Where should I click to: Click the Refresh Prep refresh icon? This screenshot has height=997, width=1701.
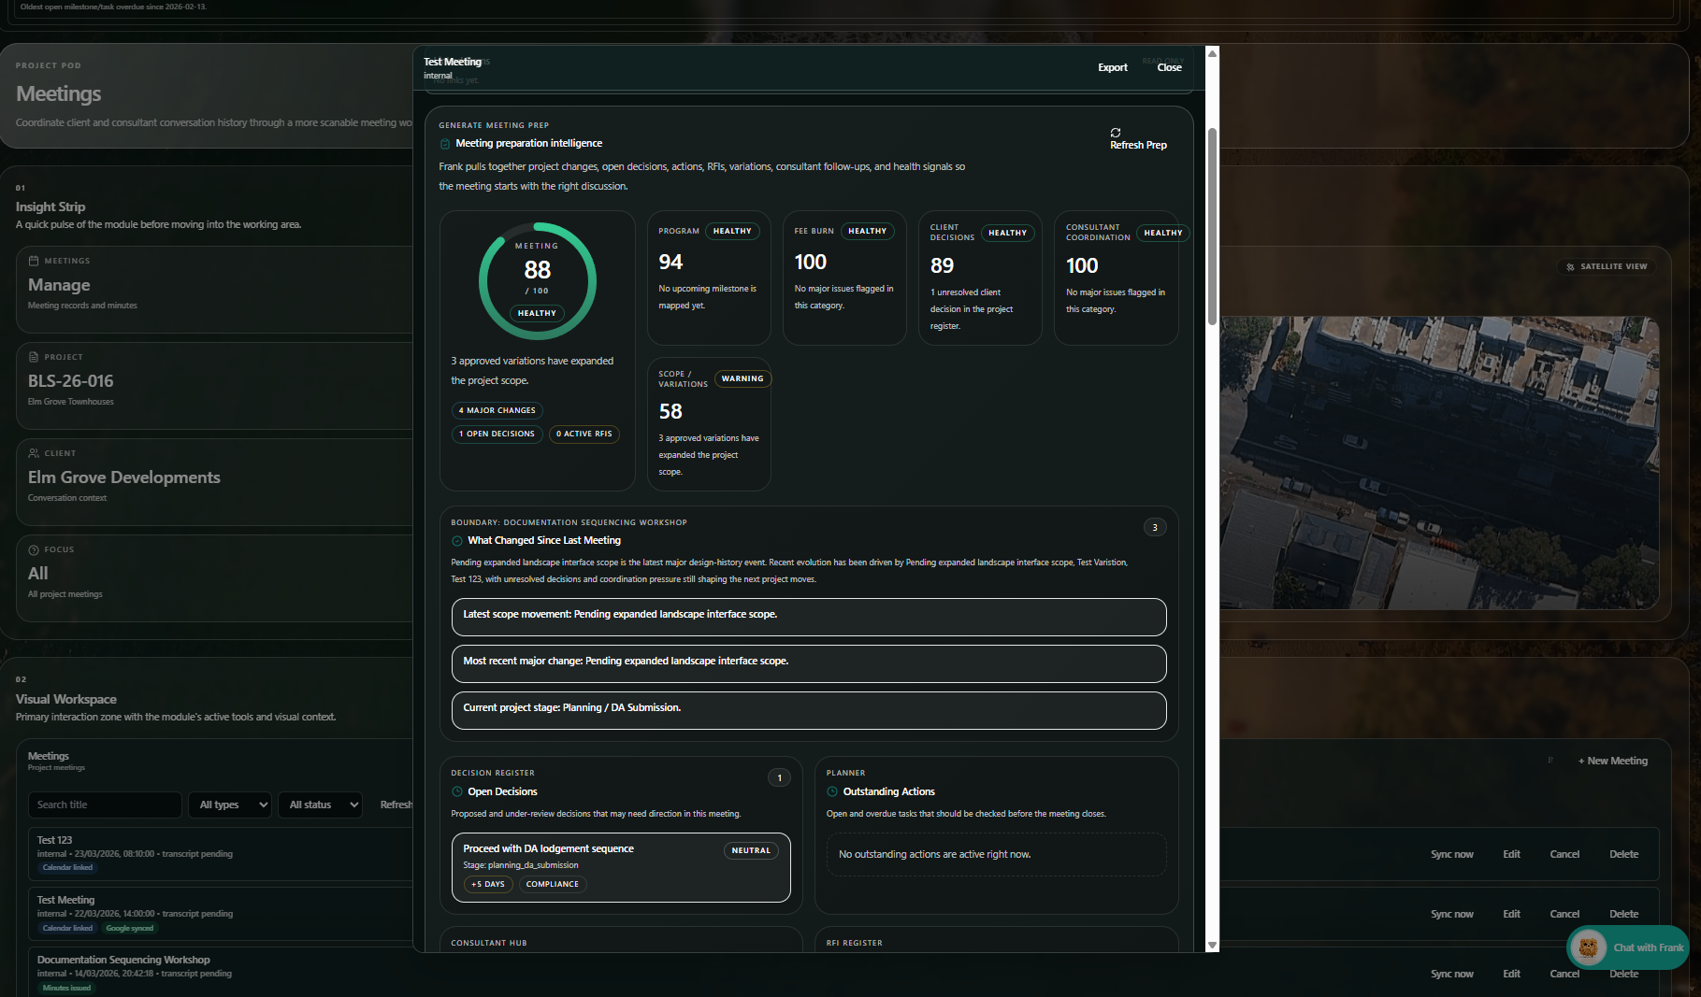coord(1116,134)
